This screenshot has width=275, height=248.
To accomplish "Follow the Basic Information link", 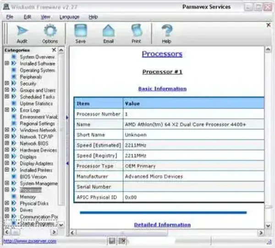I will [x=162, y=89].
